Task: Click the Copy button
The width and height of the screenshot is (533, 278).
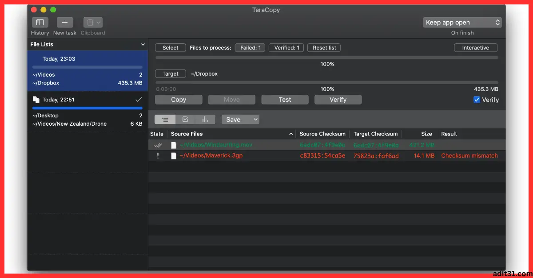Action: click(x=179, y=100)
